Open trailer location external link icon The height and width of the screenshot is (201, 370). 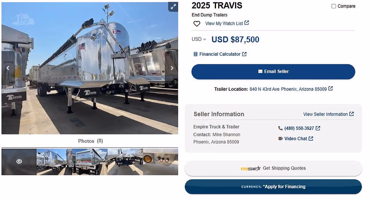[x=331, y=89]
